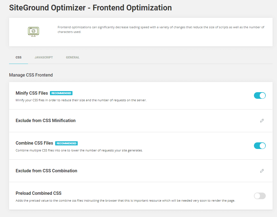Screen dimensions: 277x217
Task: Click the Recommended badge beside Minify CSS Files
Action: [61, 93]
